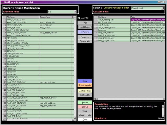This screenshot has width=167, height=125.
Task: Select mag_cold_bolt.wav in custom files list
Action: pyautogui.click(x=129, y=33)
